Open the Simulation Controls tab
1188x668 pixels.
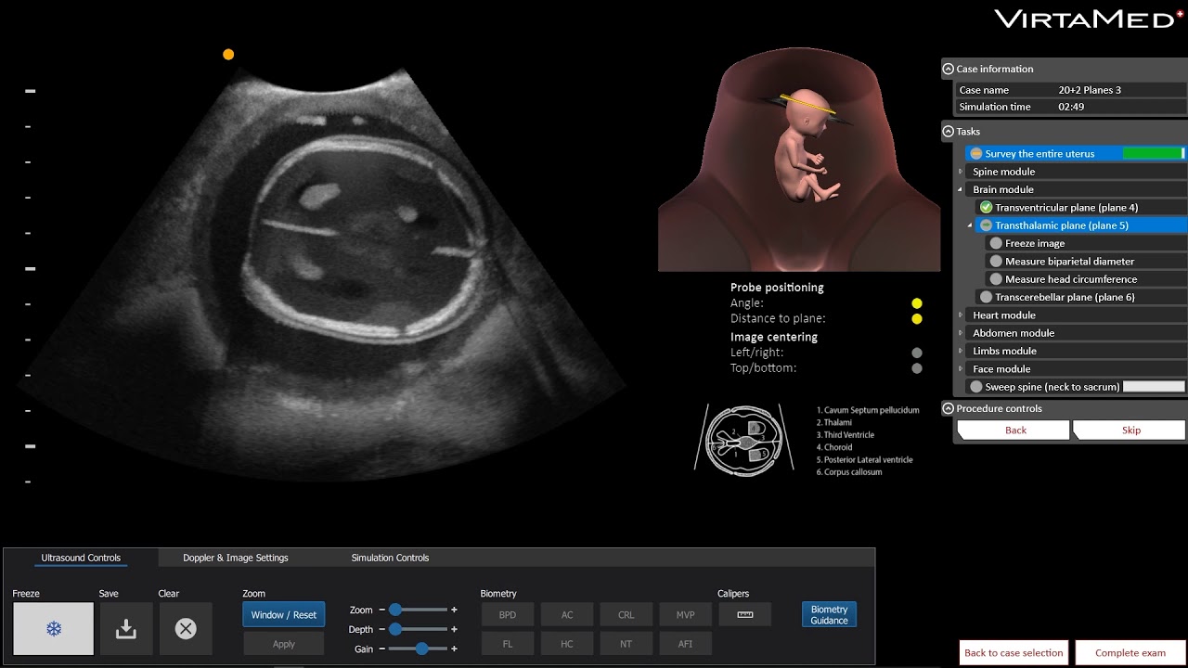click(x=390, y=558)
